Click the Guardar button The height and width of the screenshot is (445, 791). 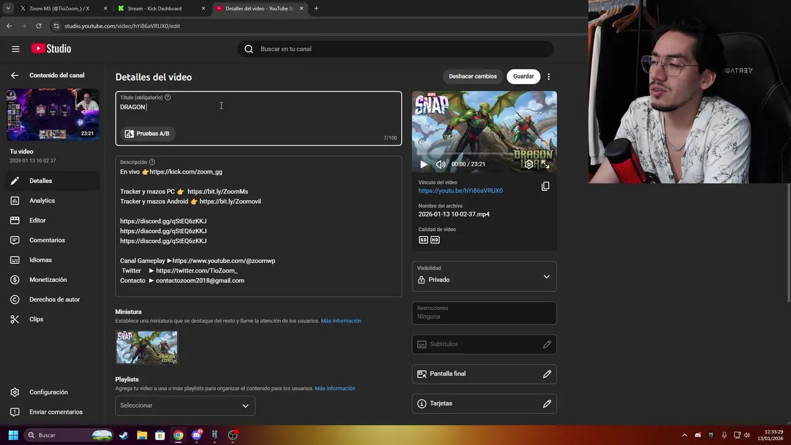(x=523, y=77)
